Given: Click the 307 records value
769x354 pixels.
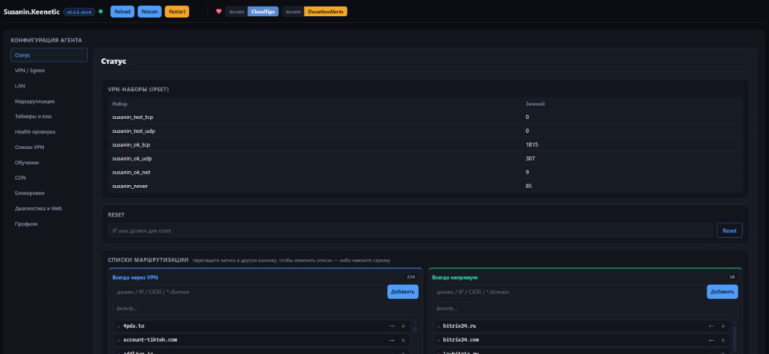Looking at the screenshot, I should click(530, 158).
